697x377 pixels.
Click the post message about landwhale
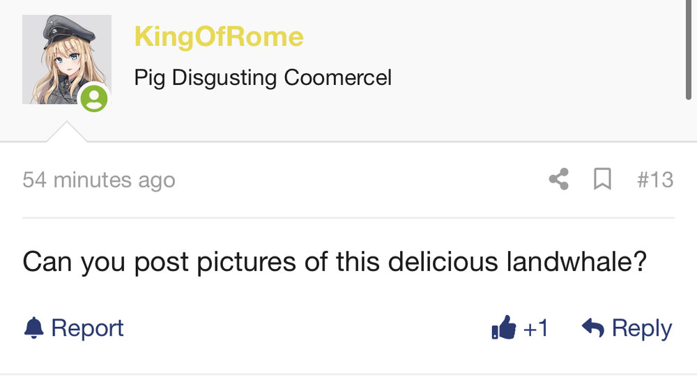335,262
